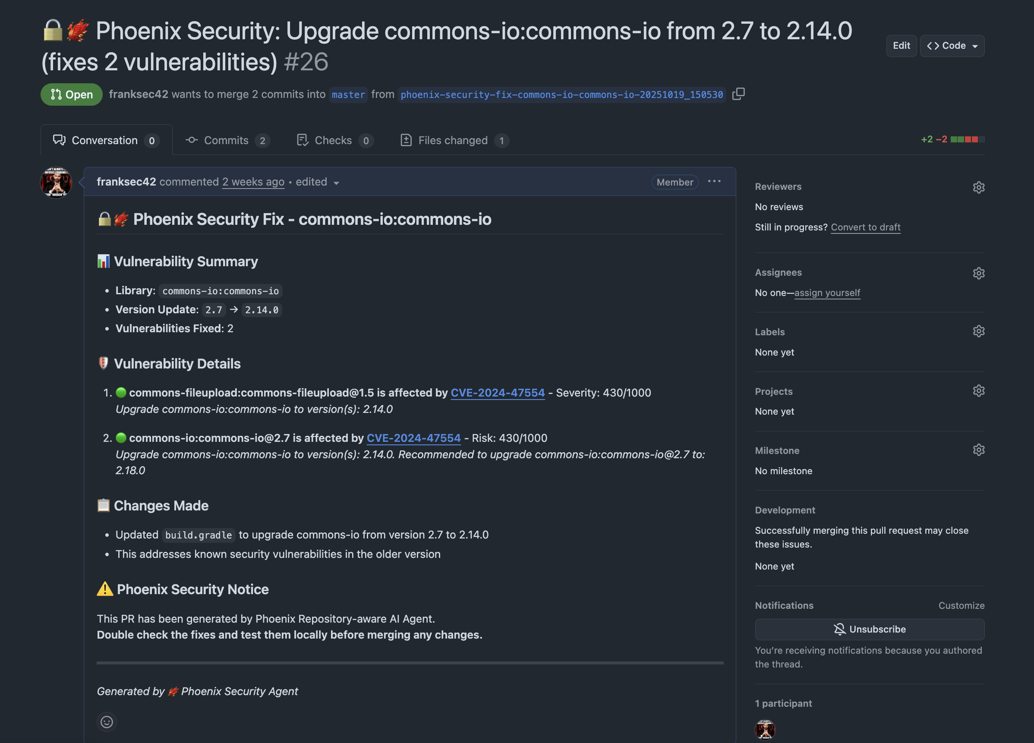Click franksec42 avatar beside comment
Viewport: 1034px width, 743px height.
(x=56, y=183)
